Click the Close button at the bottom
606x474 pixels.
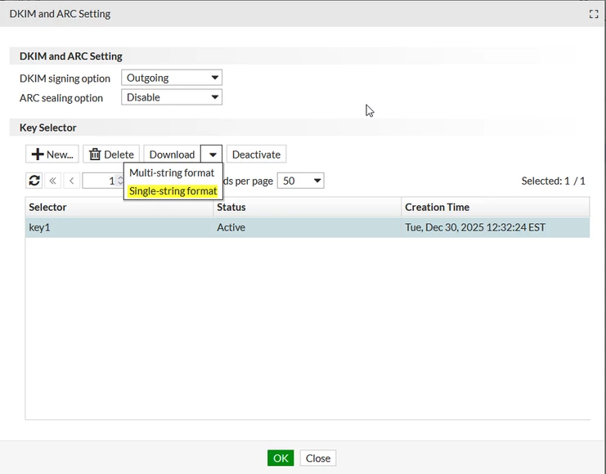[x=317, y=458]
